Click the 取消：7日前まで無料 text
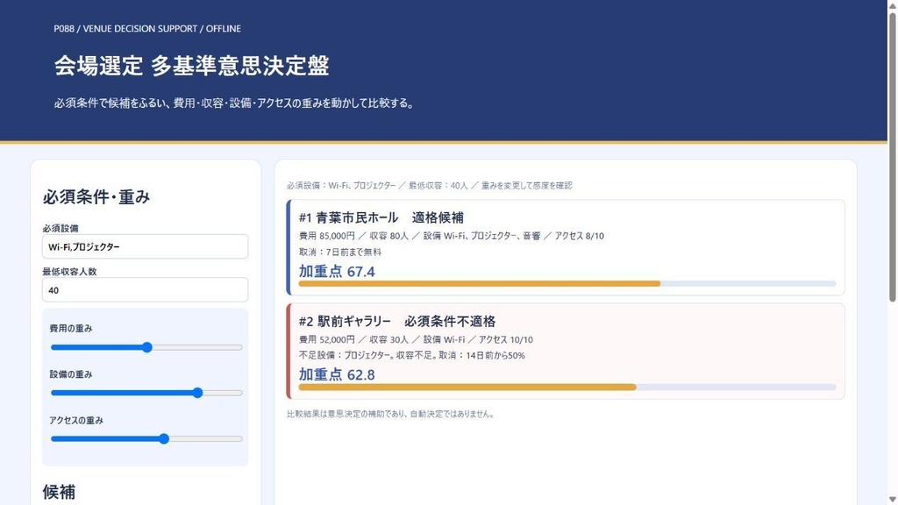Image resolution: width=898 pixels, height=505 pixels. coord(339,252)
